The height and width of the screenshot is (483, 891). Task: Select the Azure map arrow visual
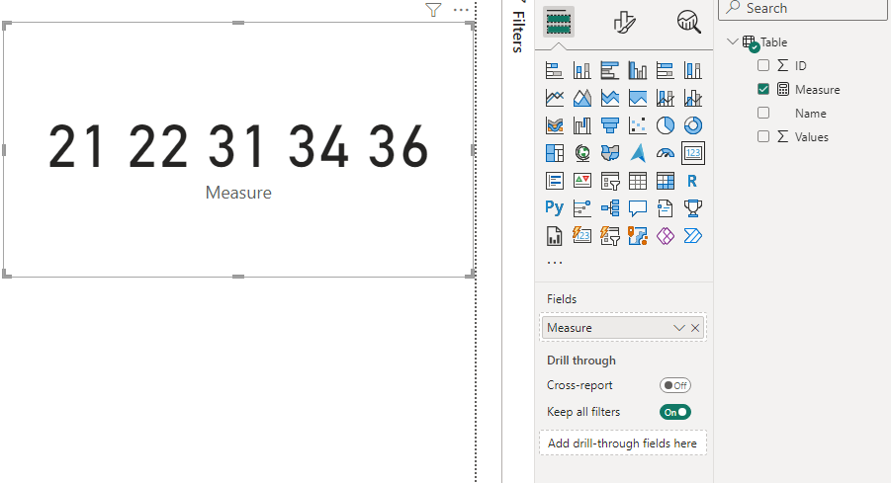pyautogui.click(x=638, y=153)
